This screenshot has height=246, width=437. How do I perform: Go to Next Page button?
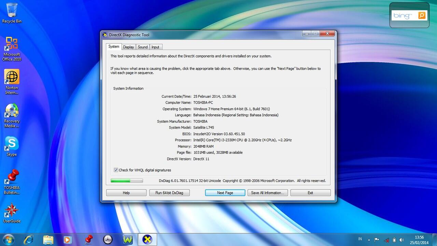pos(225,193)
